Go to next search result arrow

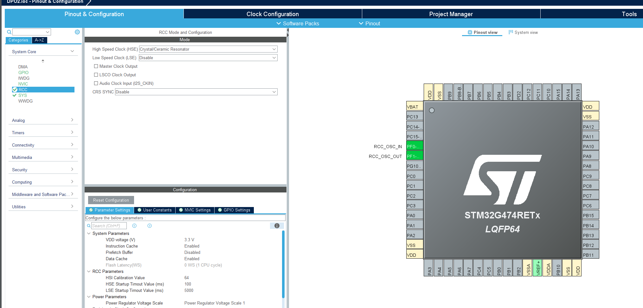150,226
